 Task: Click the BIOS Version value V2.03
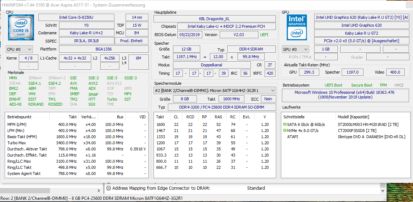point(239,35)
